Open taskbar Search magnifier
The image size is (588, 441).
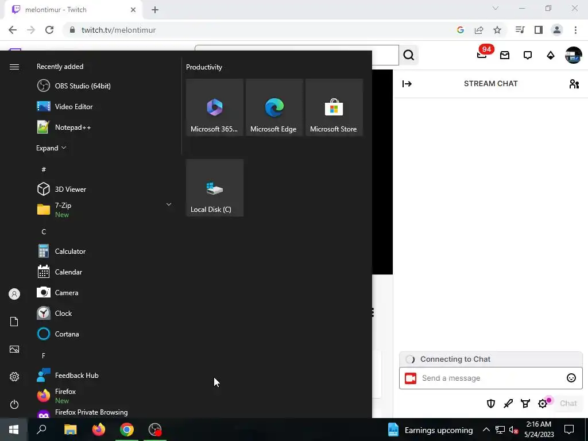pyautogui.click(x=41, y=430)
